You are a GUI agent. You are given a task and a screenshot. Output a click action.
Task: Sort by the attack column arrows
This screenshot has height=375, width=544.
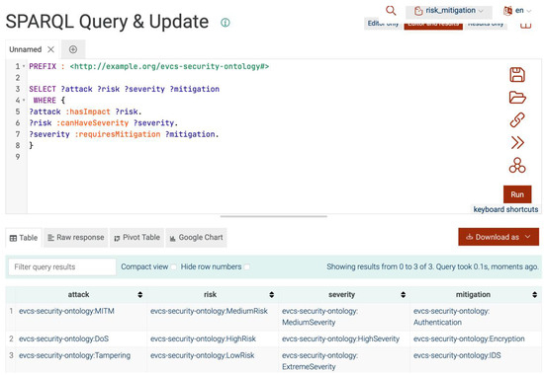click(x=139, y=295)
